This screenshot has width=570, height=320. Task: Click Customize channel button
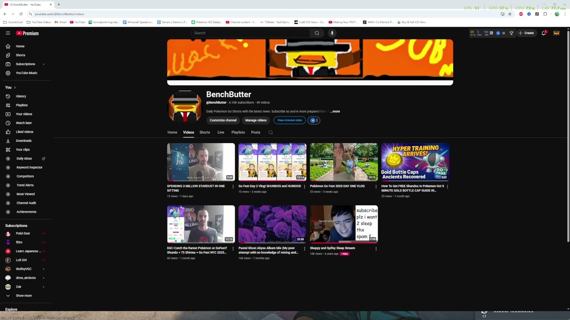223,120
